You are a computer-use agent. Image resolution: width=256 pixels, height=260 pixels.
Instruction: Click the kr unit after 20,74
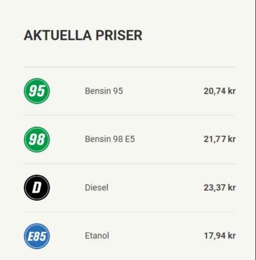231,91
